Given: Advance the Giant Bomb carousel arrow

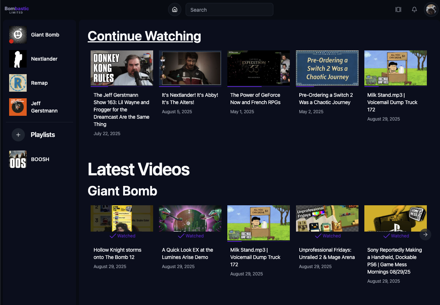Looking at the screenshot, I should click(425, 235).
